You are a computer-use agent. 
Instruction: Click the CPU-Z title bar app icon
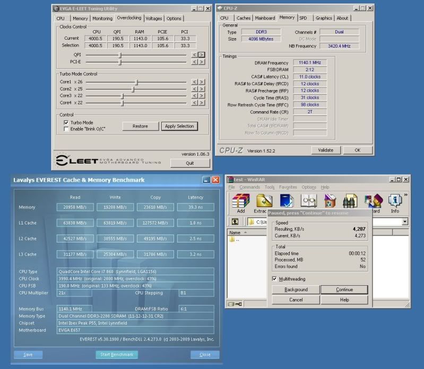220,8
